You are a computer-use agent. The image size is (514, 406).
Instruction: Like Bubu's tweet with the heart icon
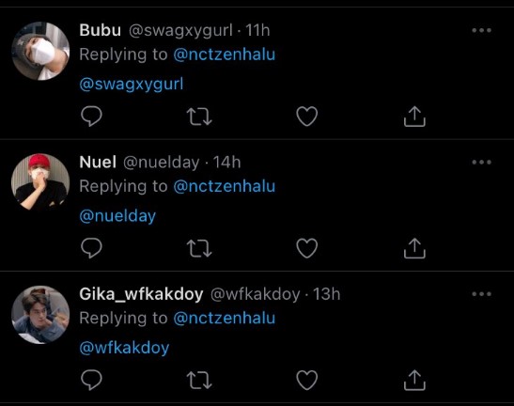tap(307, 117)
